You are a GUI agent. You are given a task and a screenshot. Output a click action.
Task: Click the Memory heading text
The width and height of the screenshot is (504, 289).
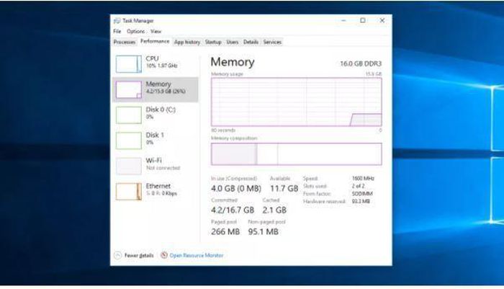(233, 62)
